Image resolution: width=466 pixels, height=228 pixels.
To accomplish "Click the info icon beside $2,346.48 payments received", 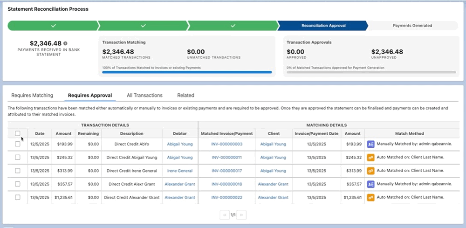I will [65, 43].
